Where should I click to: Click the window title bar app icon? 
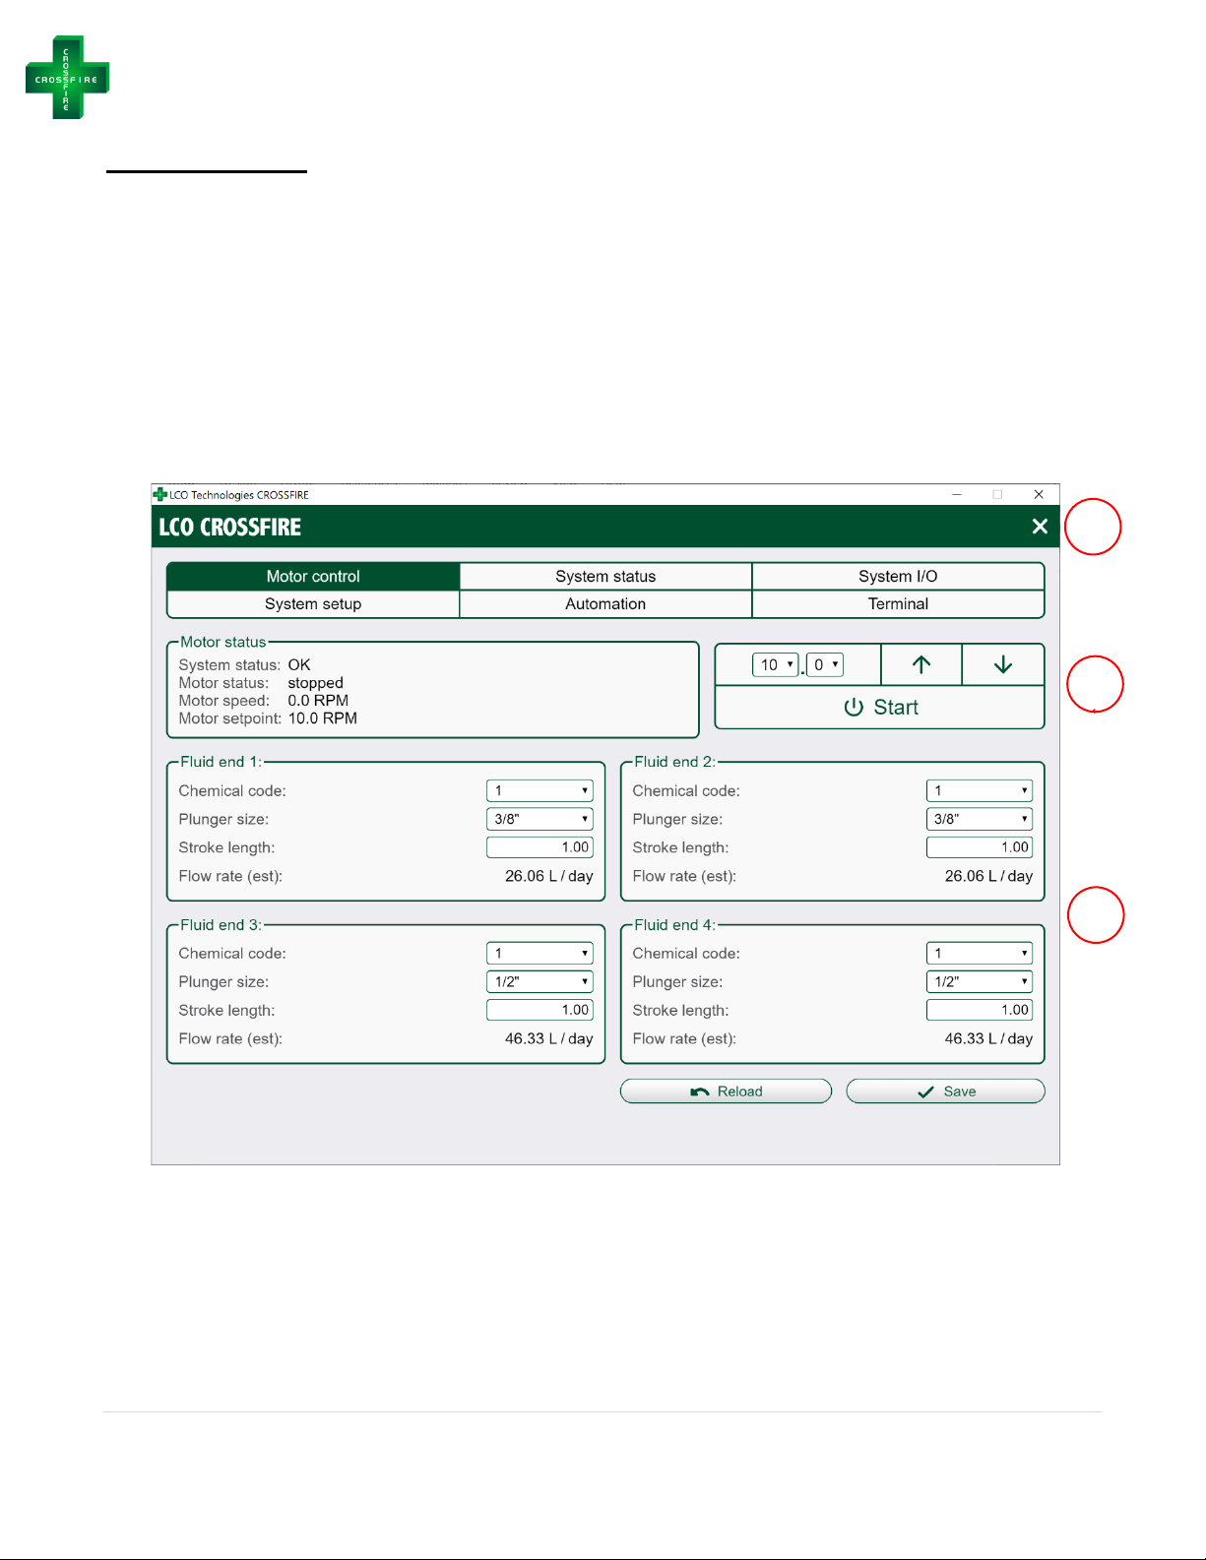160,494
